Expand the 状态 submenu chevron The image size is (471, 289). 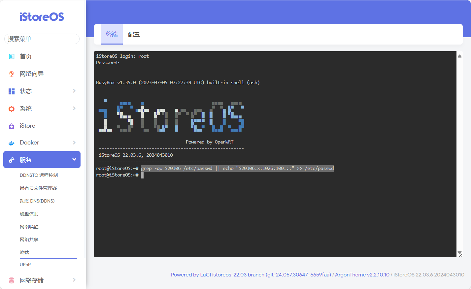[x=74, y=91]
